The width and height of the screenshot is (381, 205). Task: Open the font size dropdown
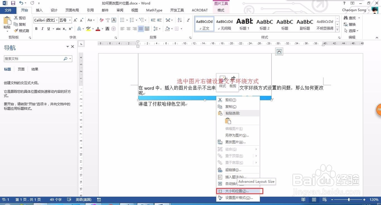pyautogui.click(x=70, y=20)
